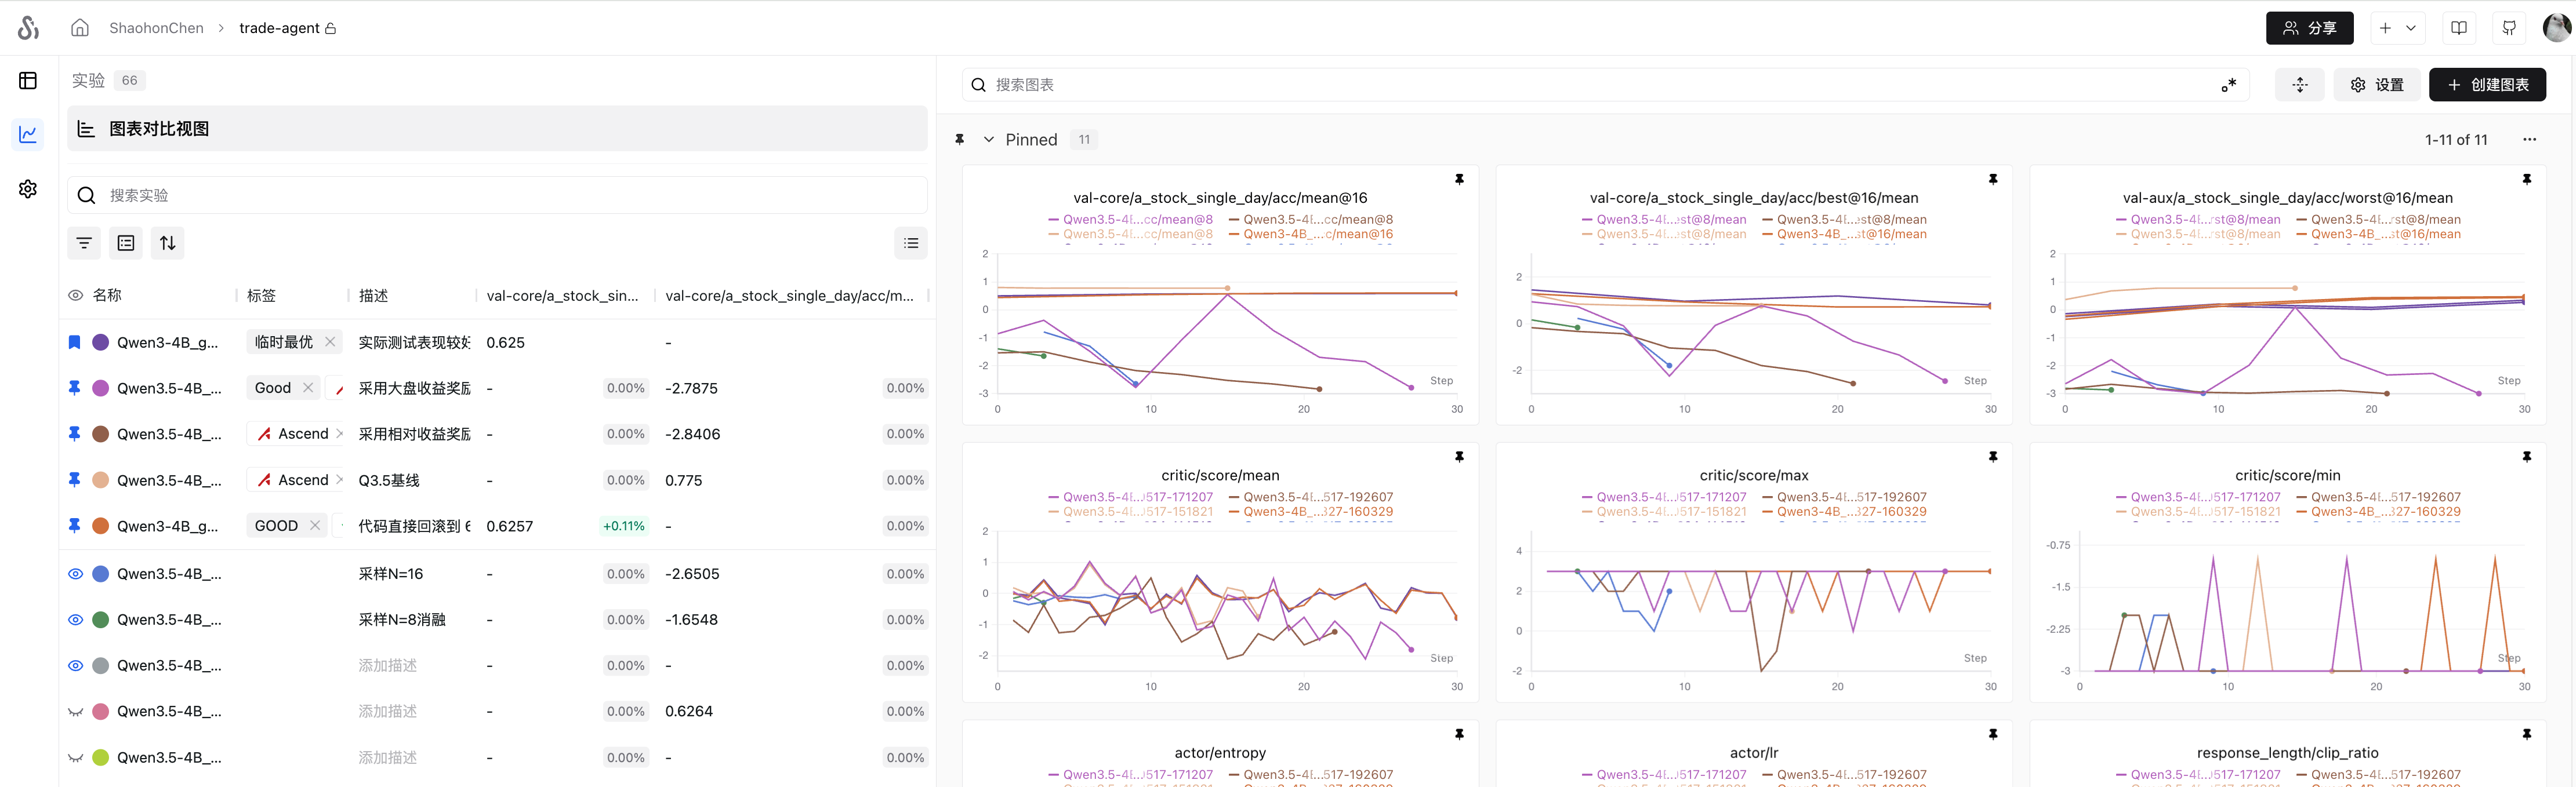The image size is (2576, 787).
Task: Click the 0.6257 metric value cell
Action: (x=509, y=526)
